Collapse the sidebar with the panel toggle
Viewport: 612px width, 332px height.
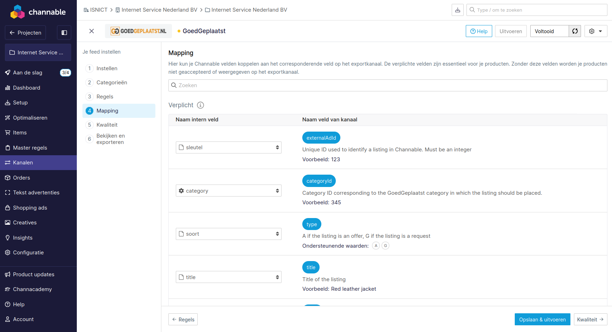[64, 32]
